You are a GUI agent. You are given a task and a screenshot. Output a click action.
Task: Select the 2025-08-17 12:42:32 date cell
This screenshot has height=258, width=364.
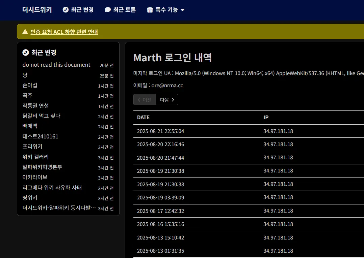click(160, 211)
